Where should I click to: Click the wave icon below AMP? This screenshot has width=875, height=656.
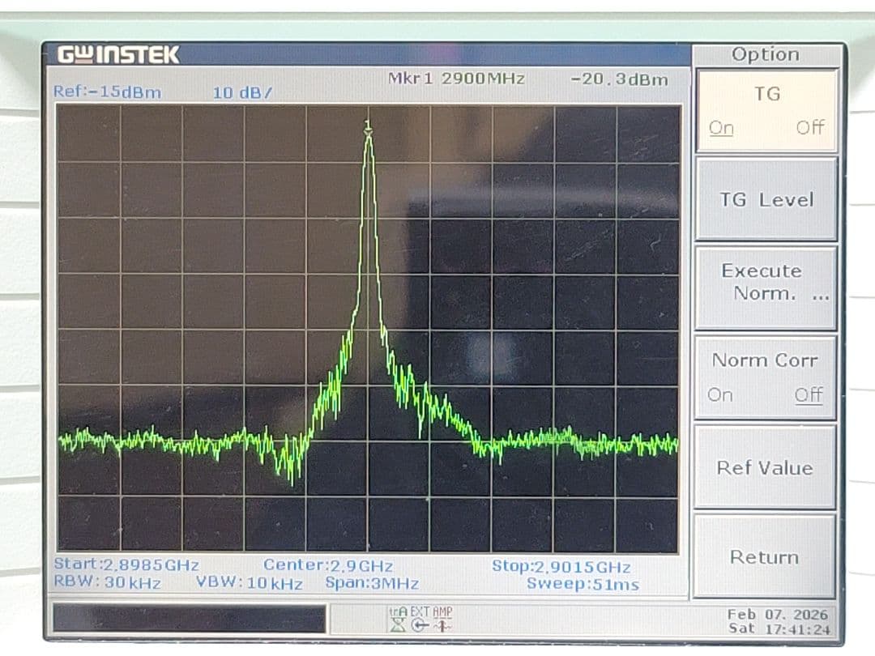pos(442,624)
